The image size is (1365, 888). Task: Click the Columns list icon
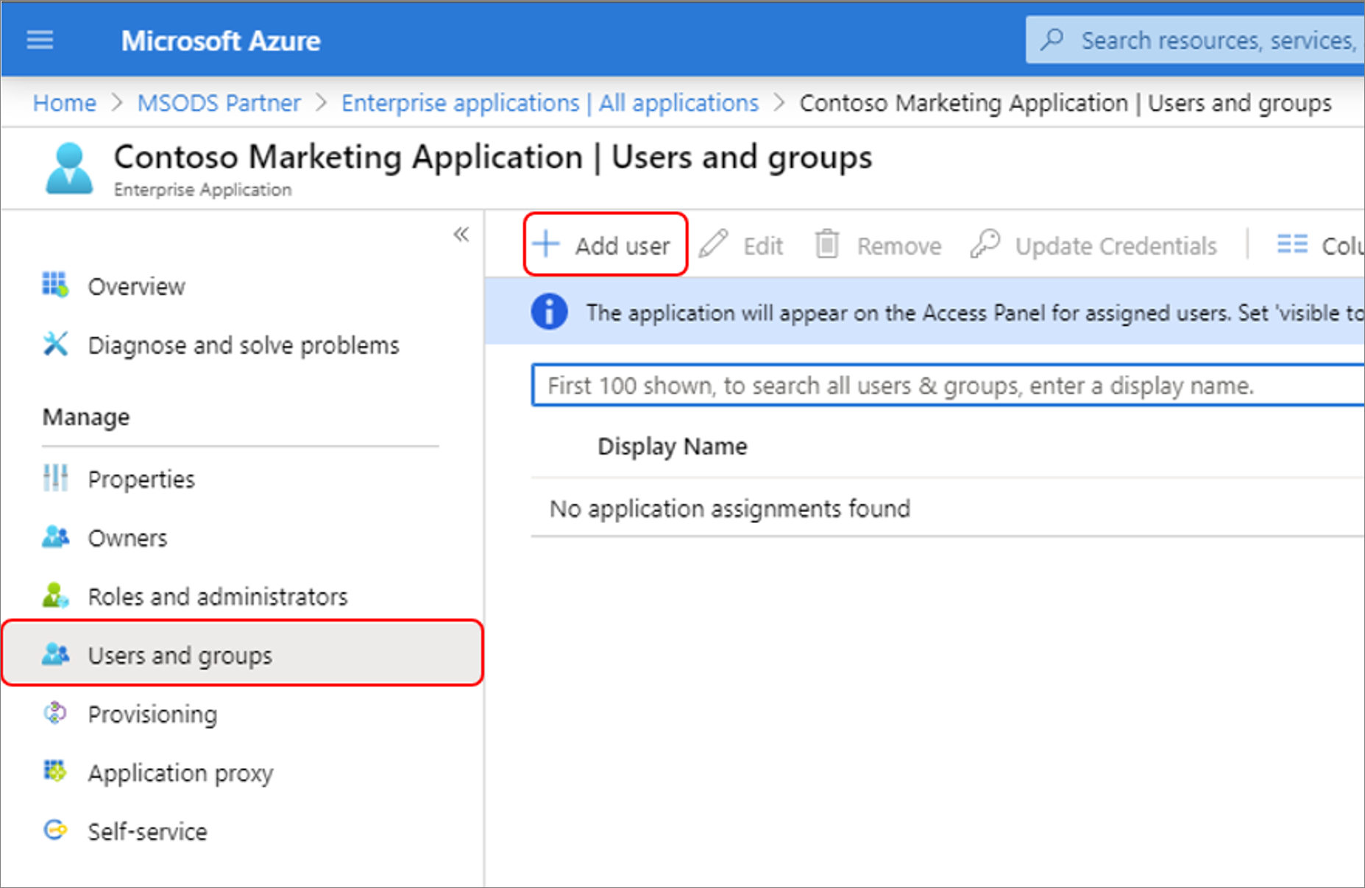click(x=1292, y=244)
